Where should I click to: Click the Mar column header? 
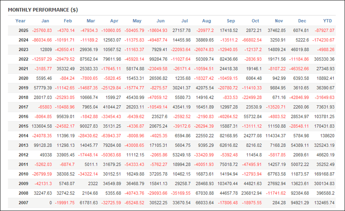click(x=91, y=21)
